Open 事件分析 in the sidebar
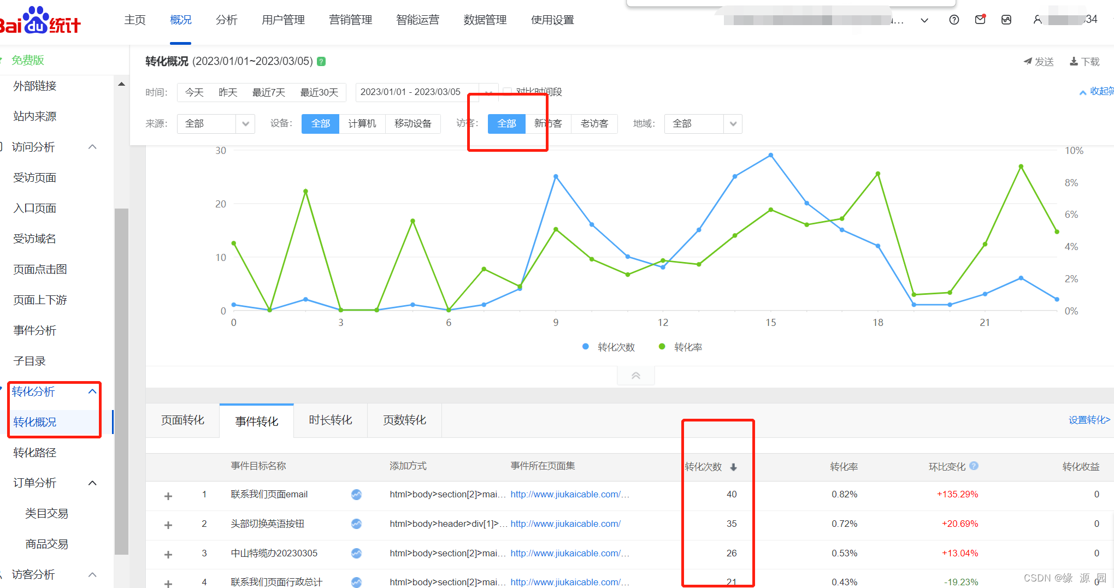 click(35, 330)
